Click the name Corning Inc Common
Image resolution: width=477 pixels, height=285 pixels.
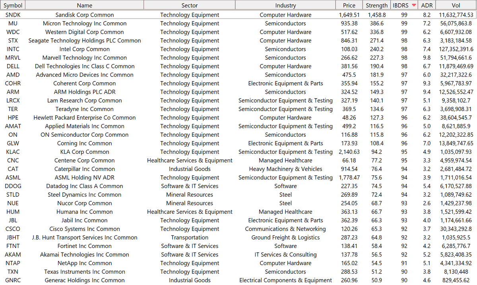85,143
